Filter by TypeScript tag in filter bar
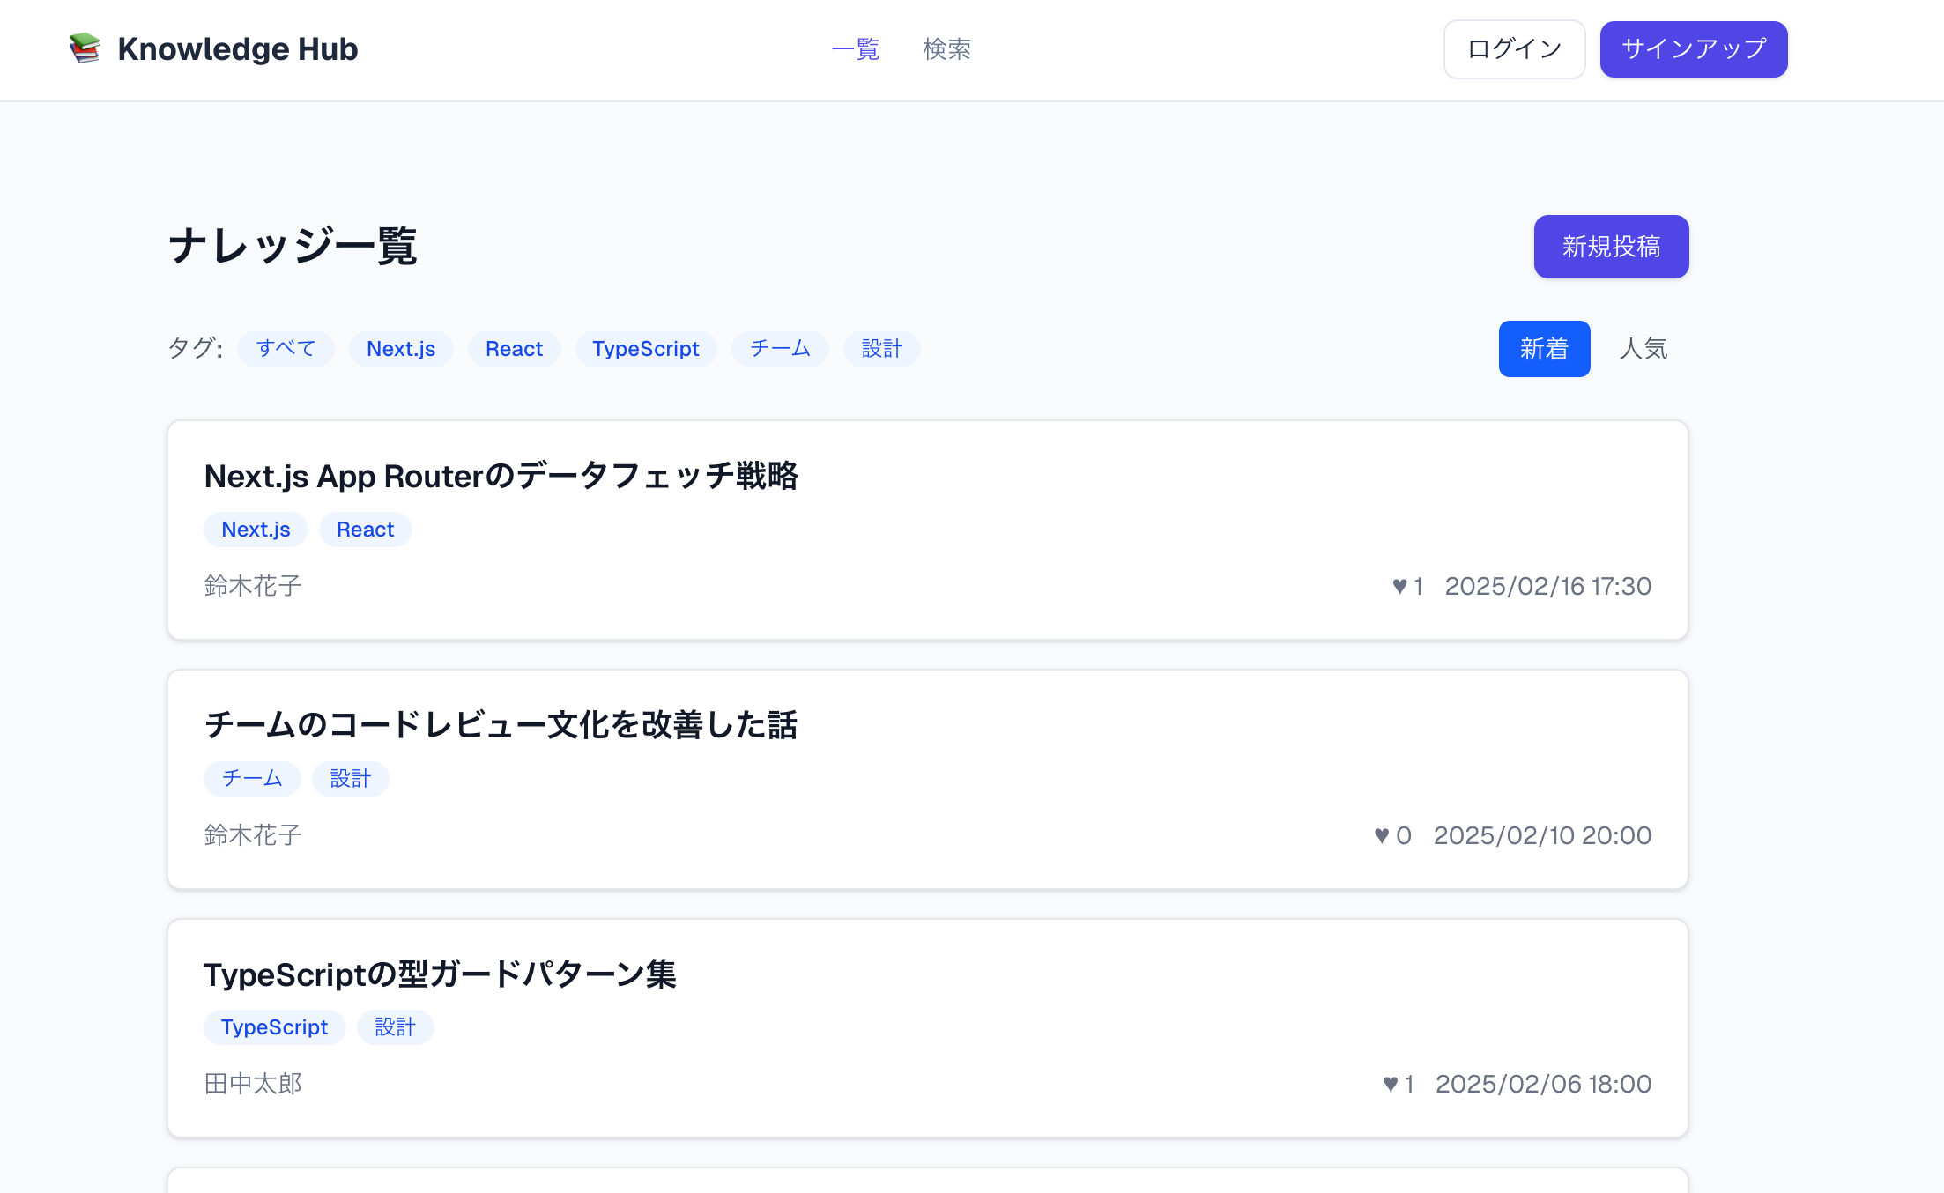This screenshot has width=1944, height=1193. pyautogui.click(x=645, y=349)
